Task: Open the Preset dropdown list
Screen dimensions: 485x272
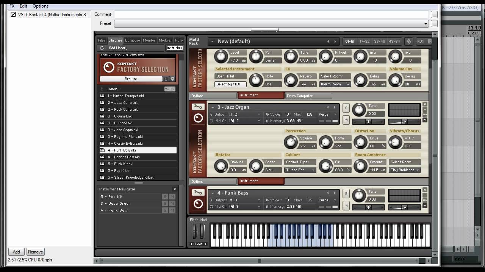Action: coord(426,23)
